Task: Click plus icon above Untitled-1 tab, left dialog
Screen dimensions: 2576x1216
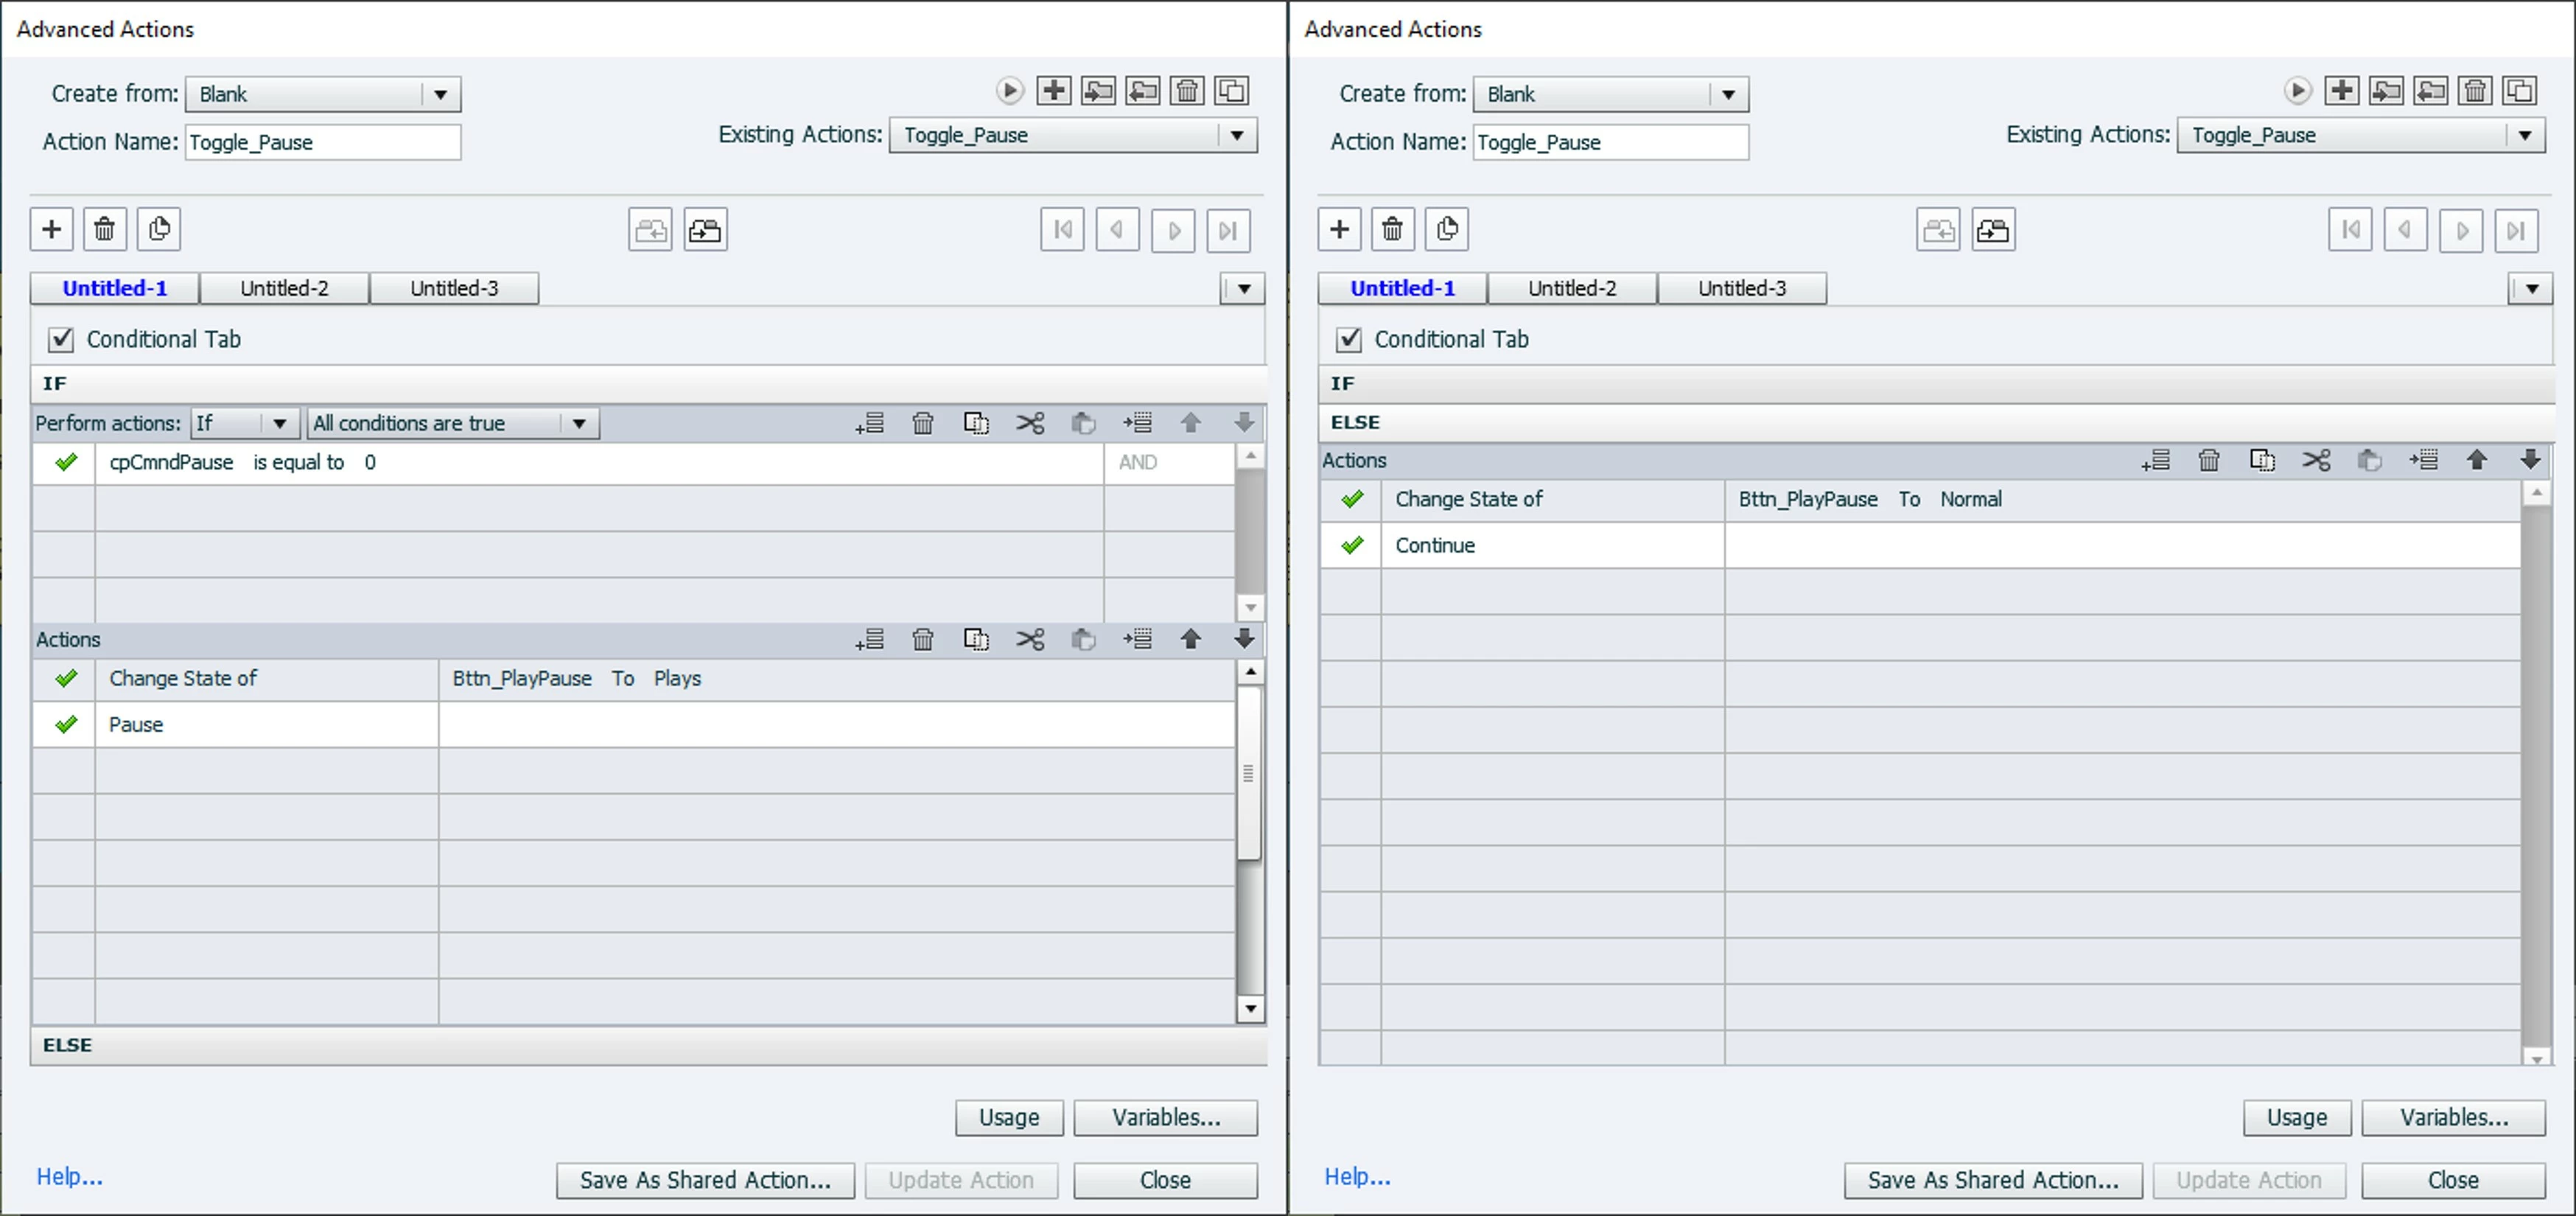Action: (x=52, y=229)
